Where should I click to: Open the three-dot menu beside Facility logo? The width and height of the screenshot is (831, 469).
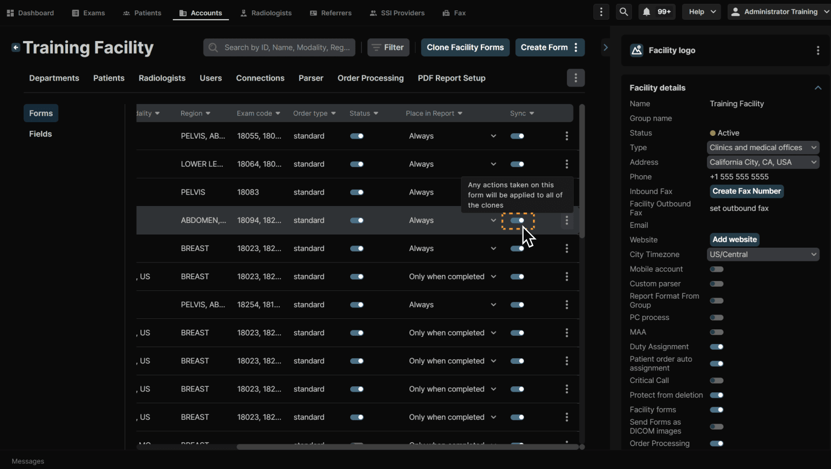pyautogui.click(x=818, y=50)
